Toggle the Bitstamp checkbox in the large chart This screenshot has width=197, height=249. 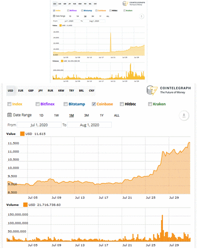coord(66,104)
